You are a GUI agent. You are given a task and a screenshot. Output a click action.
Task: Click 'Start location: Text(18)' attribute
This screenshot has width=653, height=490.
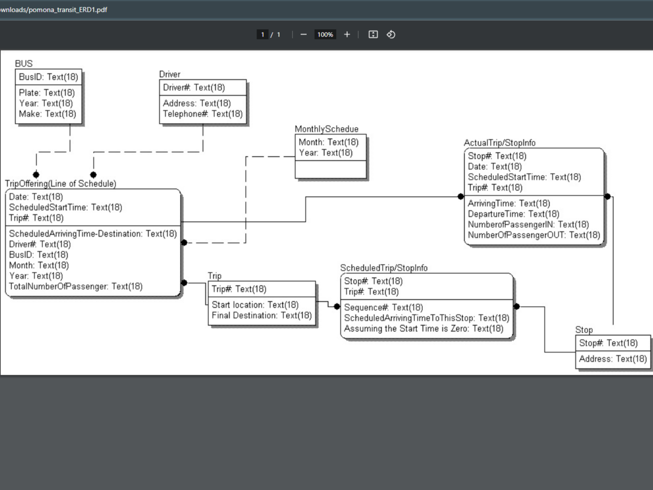(x=255, y=305)
